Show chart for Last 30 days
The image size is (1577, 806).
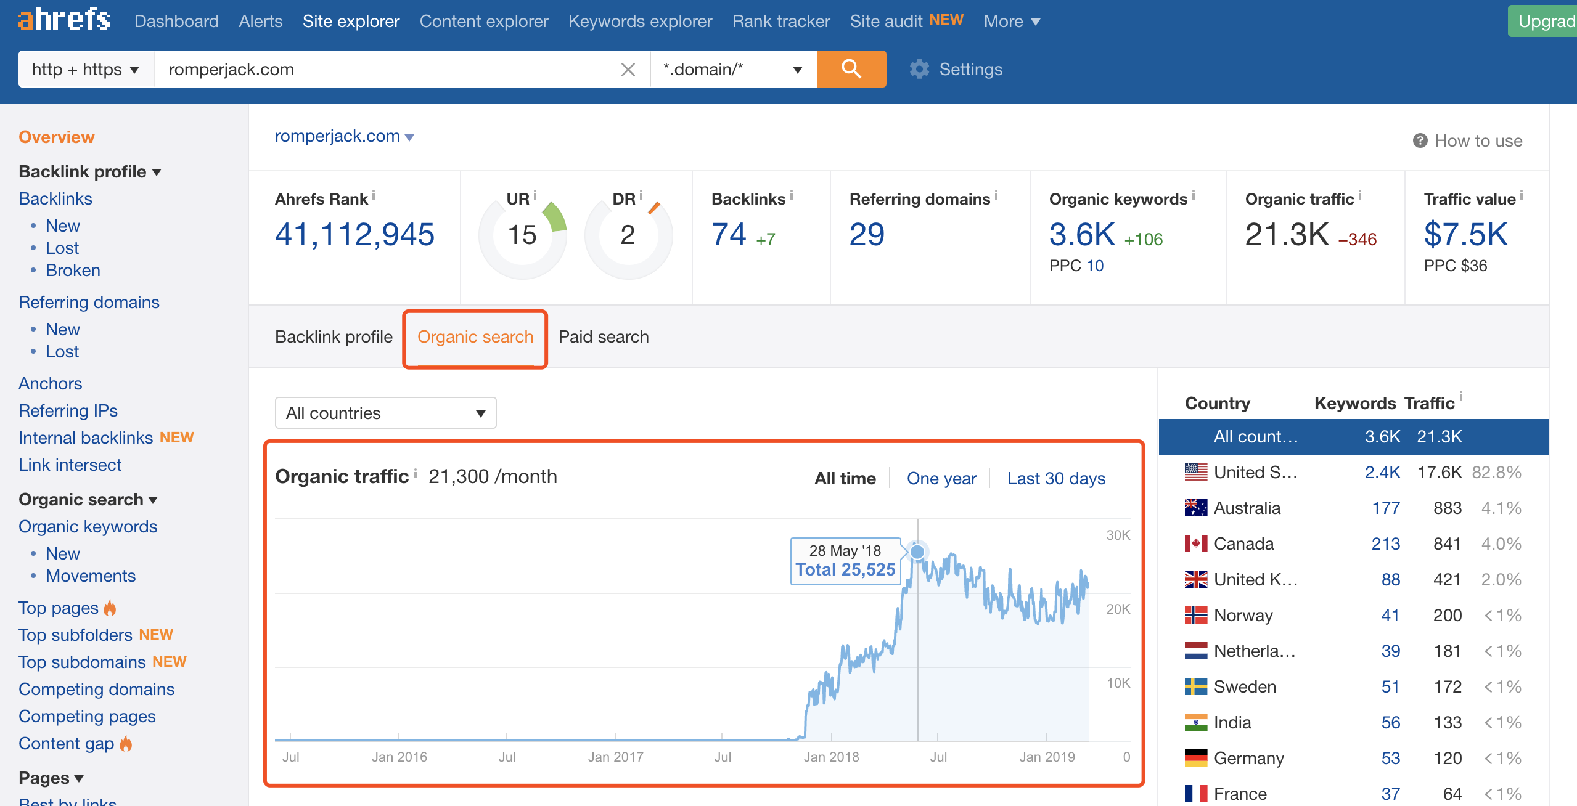point(1056,478)
